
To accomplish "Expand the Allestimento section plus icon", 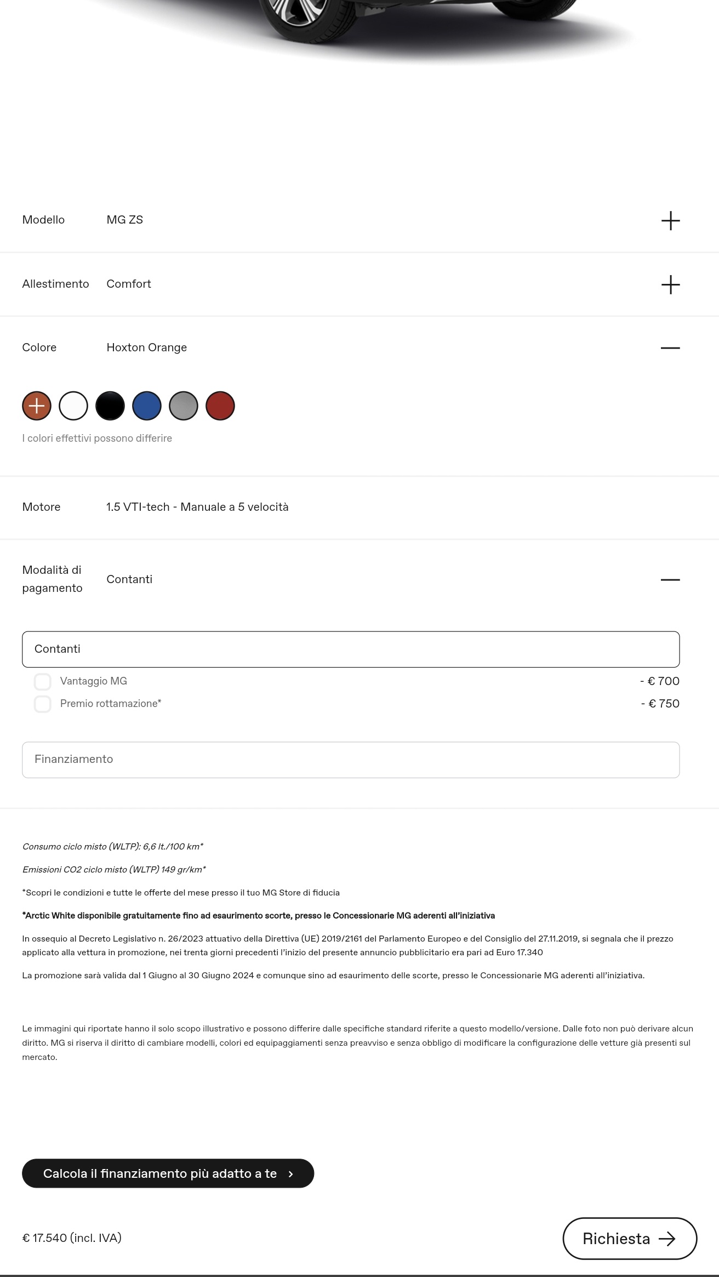I will (670, 284).
